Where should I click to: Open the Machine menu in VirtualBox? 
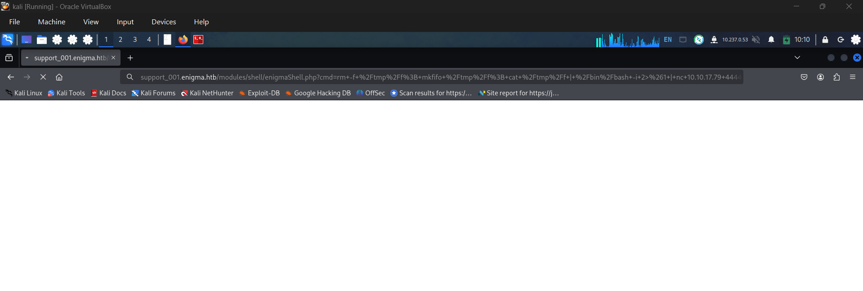(52, 22)
